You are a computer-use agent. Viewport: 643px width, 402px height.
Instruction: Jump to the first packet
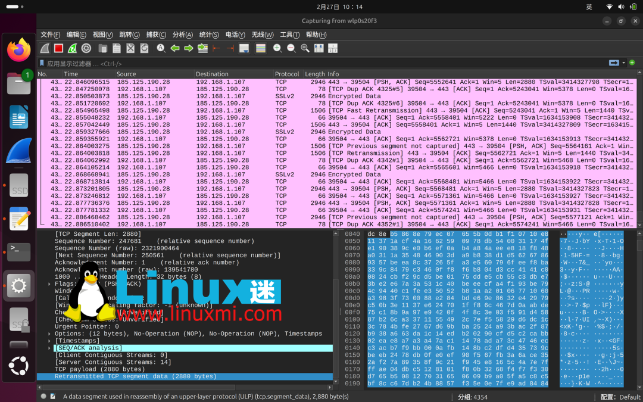point(216,48)
